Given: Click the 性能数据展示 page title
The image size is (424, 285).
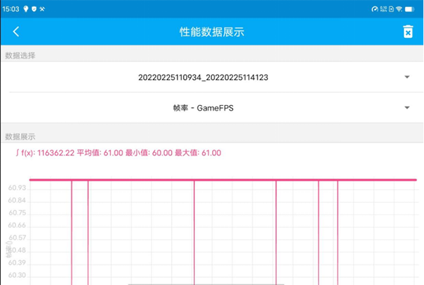Looking at the screenshot, I should point(212,32).
